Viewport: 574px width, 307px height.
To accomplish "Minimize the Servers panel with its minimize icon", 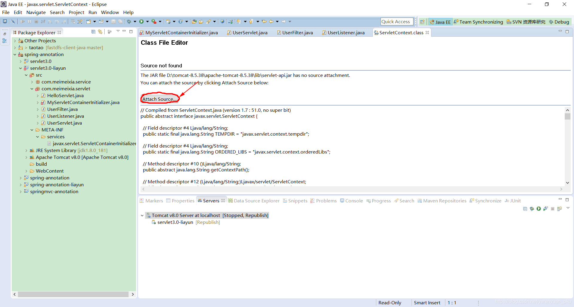I will 560,199.
